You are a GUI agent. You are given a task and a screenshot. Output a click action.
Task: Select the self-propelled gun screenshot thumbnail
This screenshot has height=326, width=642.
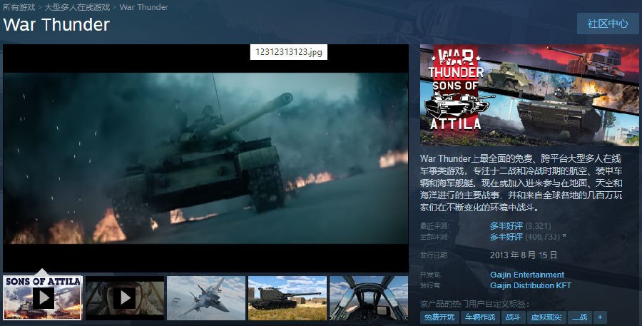pos(287,297)
